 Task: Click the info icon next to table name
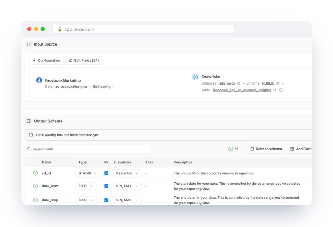281,90
